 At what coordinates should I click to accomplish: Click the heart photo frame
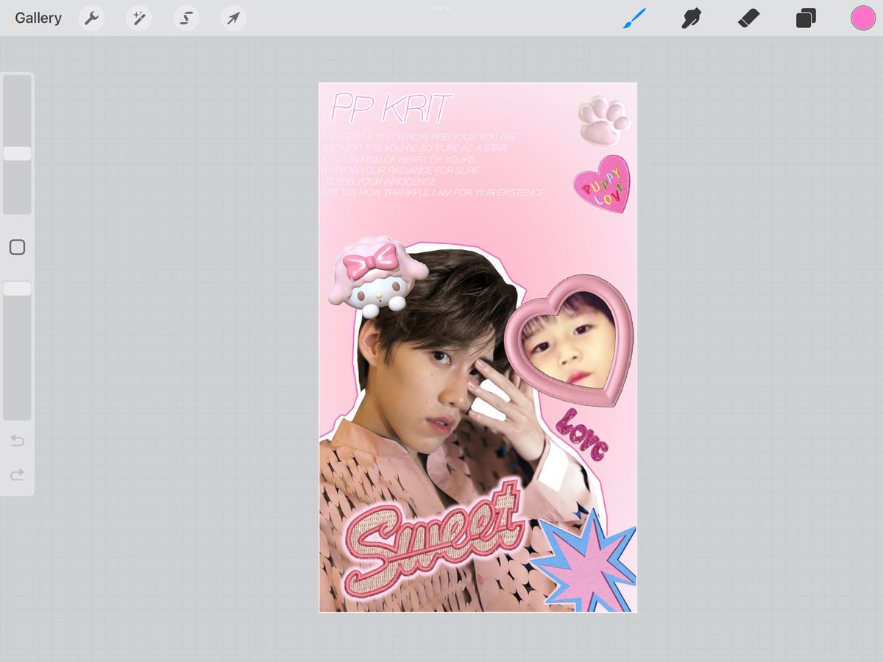[x=570, y=341]
